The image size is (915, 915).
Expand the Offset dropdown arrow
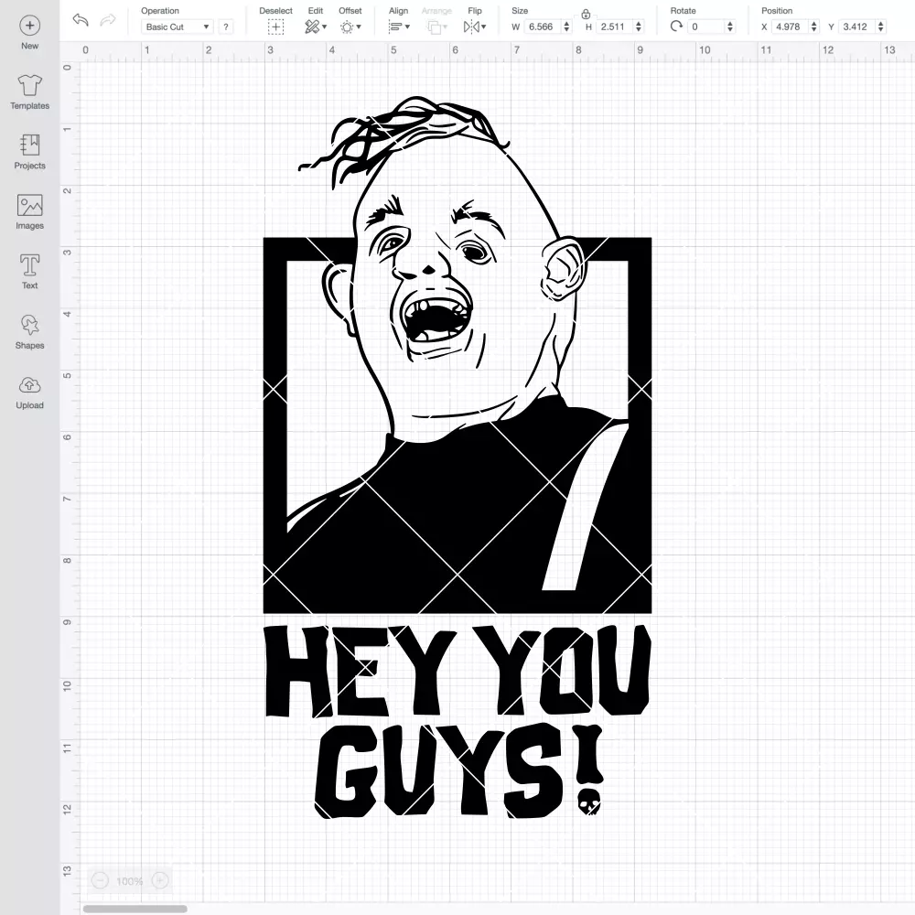point(359,27)
